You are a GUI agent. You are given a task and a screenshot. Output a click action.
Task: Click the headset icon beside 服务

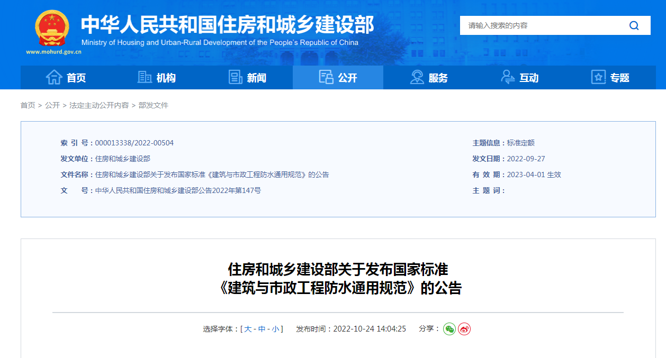tap(417, 77)
